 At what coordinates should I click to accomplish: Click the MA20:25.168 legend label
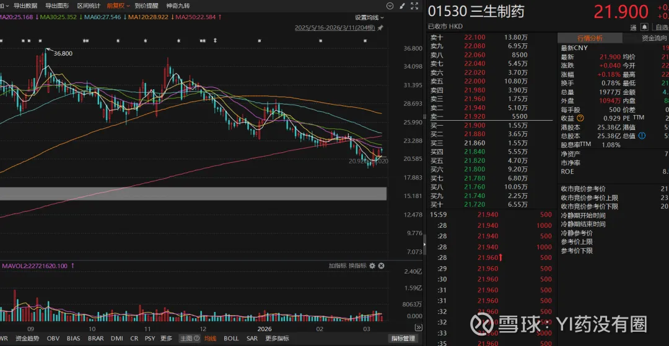pos(17,17)
